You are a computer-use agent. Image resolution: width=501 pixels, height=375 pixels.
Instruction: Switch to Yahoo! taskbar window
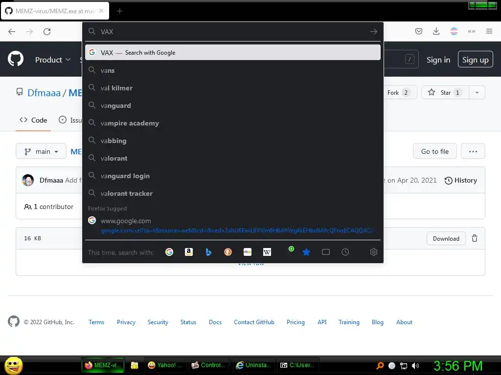(x=165, y=365)
